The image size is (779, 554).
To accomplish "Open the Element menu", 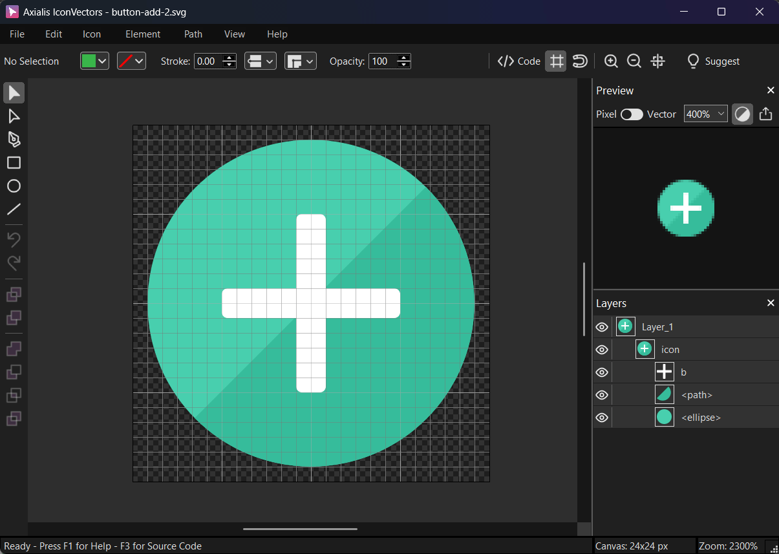I will point(142,34).
